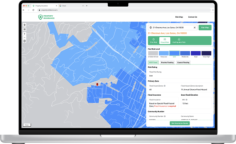
Task: Click the address search input field
Action: [173, 28]
